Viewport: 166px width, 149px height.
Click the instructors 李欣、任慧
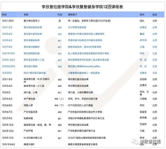coord(144,93)
